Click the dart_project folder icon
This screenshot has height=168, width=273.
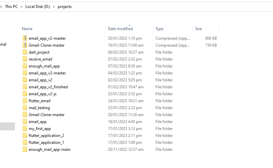(x=25, y=52)
